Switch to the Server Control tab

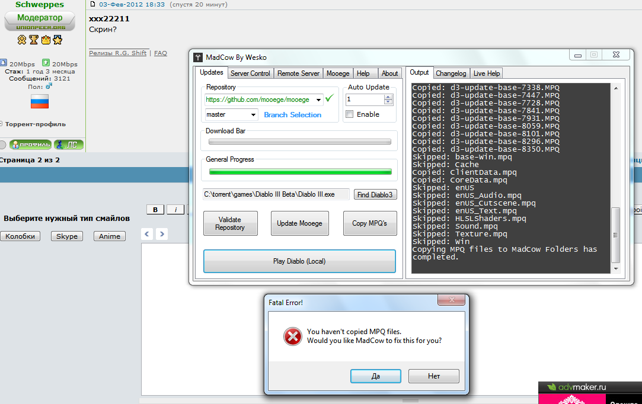250,73
